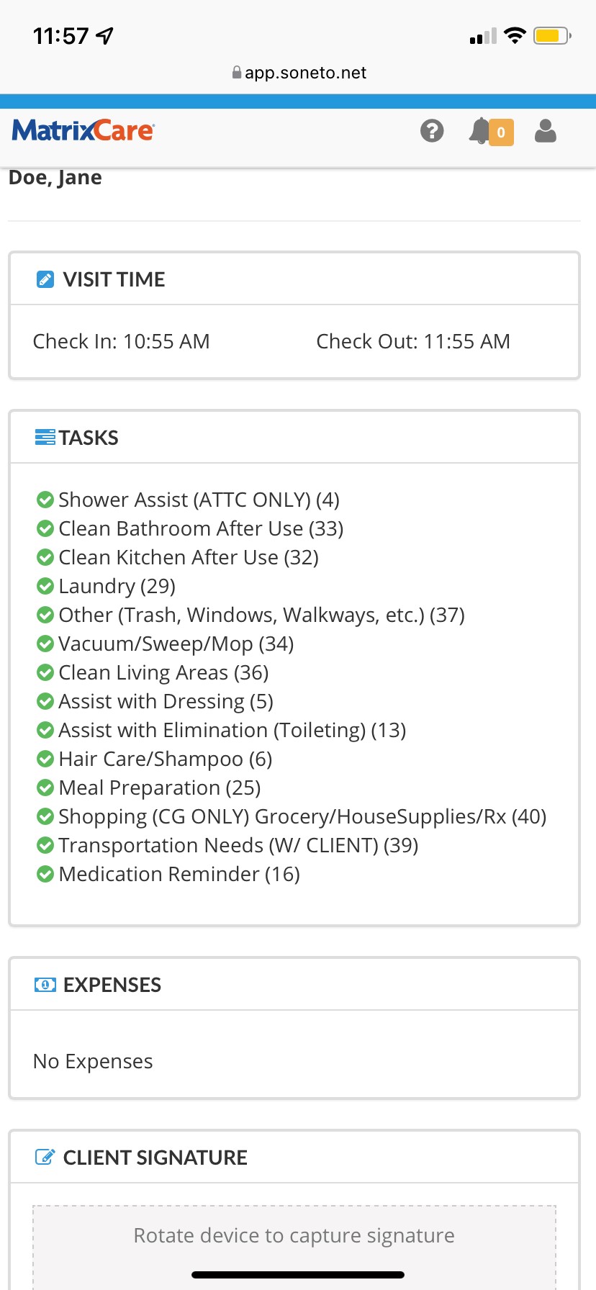Open the user profile icon
This screenshot has width=596, height=1290.
pos(546,131)
